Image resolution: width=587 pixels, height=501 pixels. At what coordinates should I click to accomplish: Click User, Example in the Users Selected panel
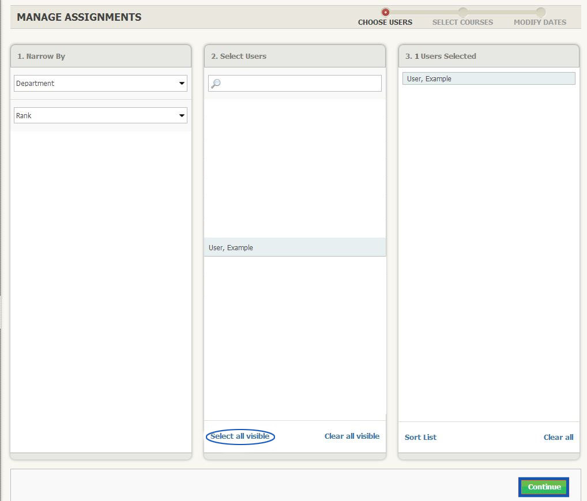[488, 78]
